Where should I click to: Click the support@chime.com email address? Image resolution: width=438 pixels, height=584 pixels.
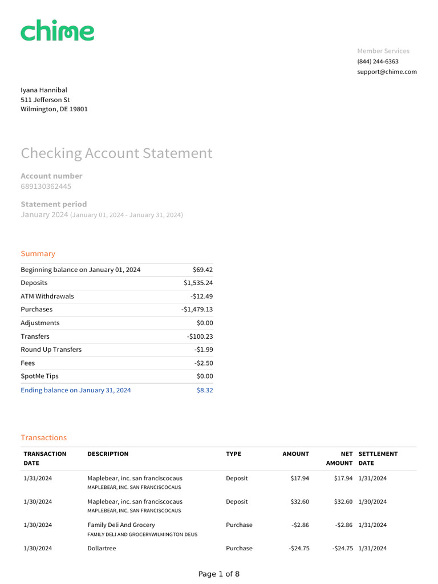(x=387, y=72)
